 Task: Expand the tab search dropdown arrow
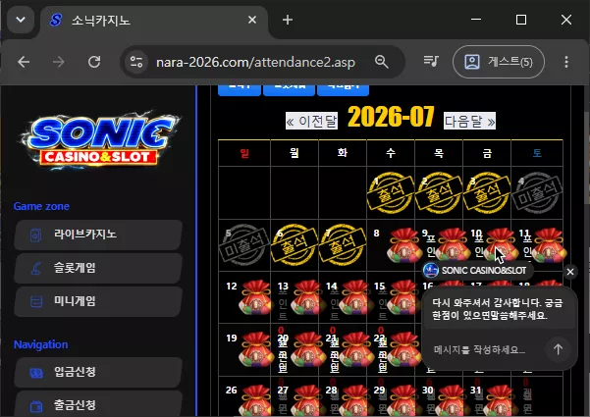tap(21, 20)
